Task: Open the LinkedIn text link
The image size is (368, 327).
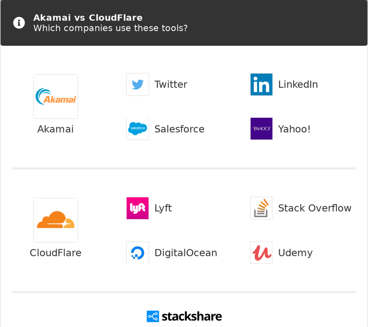Action: point(298,85)
